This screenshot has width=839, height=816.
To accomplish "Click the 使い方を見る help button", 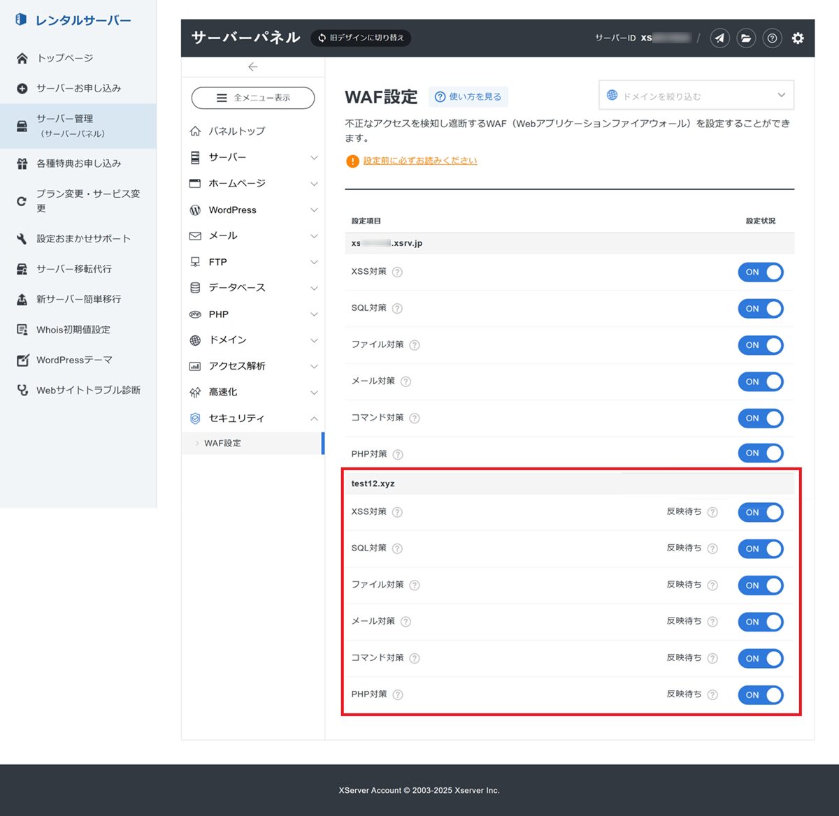I will pyautogui.click(x=468, y=96).
